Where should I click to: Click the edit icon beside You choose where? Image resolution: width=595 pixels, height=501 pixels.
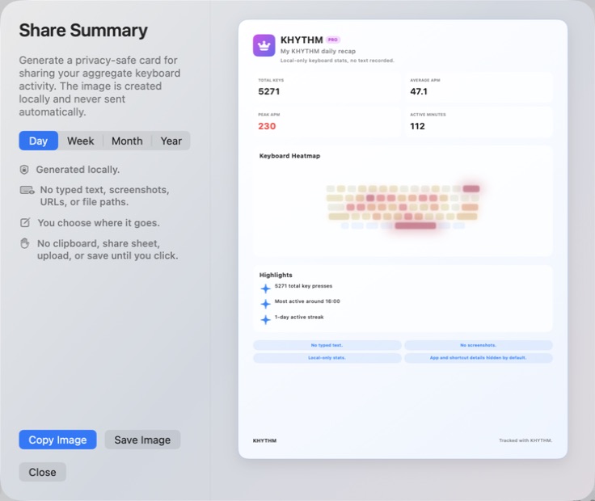tap(25, 223)
